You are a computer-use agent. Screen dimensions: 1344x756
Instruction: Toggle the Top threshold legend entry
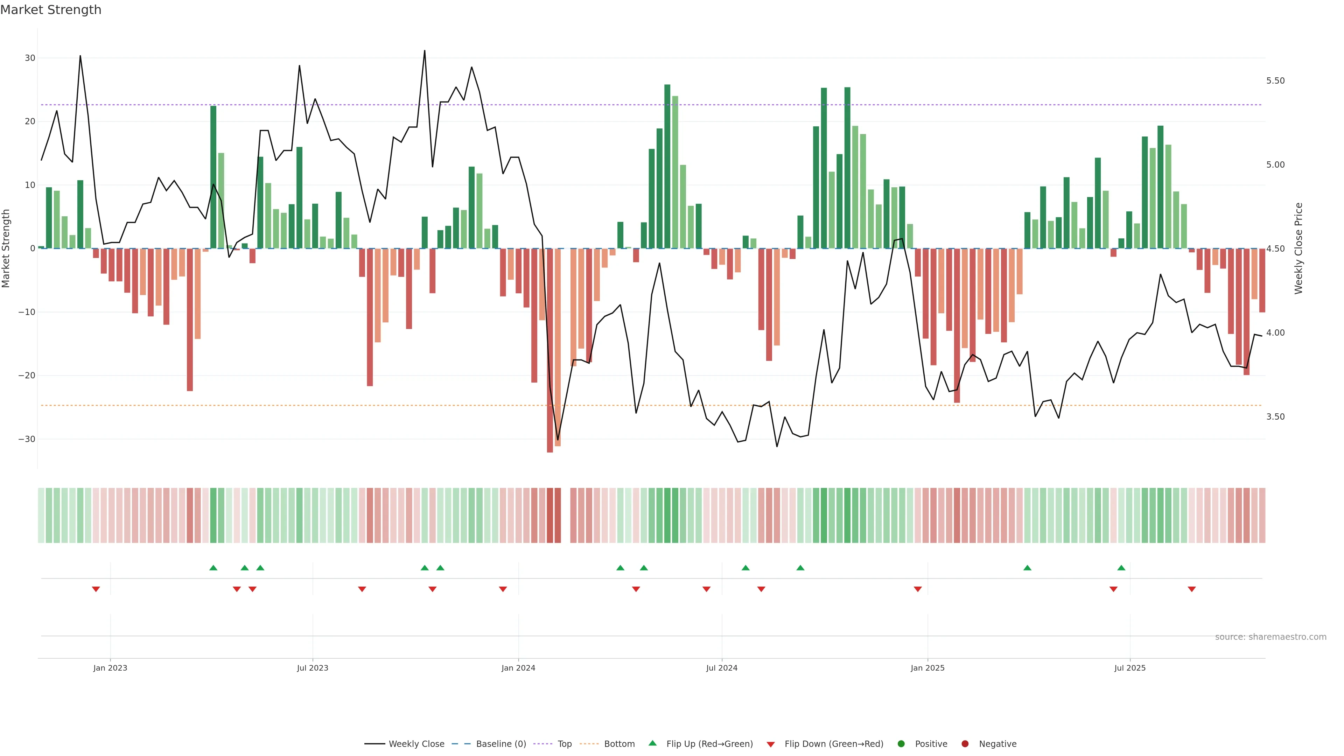[564, 744]
